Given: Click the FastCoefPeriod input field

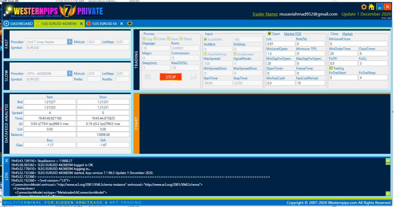Looking at the screenshot, I should [x=310, y=83].
